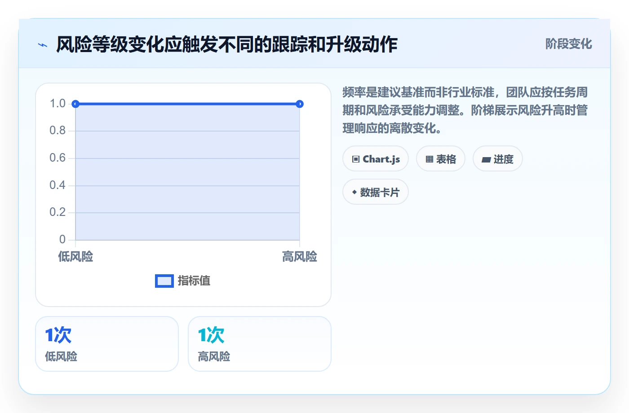Screen dimensions: 629x413
Task: Open the 1次 高风险 stat card
Action: 260,344
